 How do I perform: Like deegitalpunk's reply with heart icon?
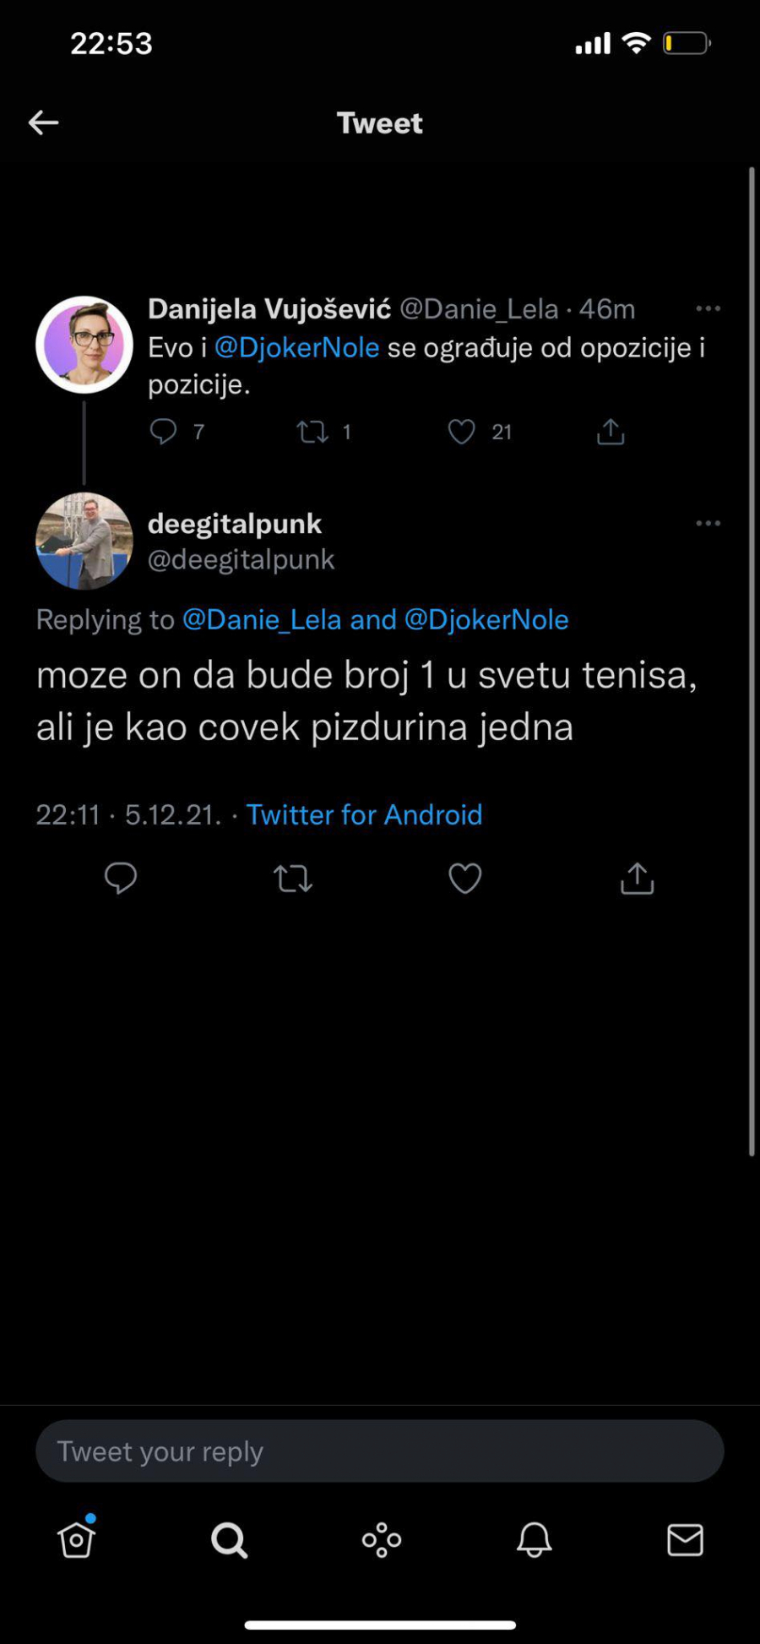[465, 879]
